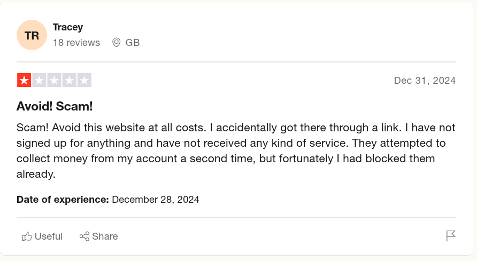Click the Dec 31, 2024 review date
Image resolution: width=477 pixels, height=261 pixels.
click(425, 81)
